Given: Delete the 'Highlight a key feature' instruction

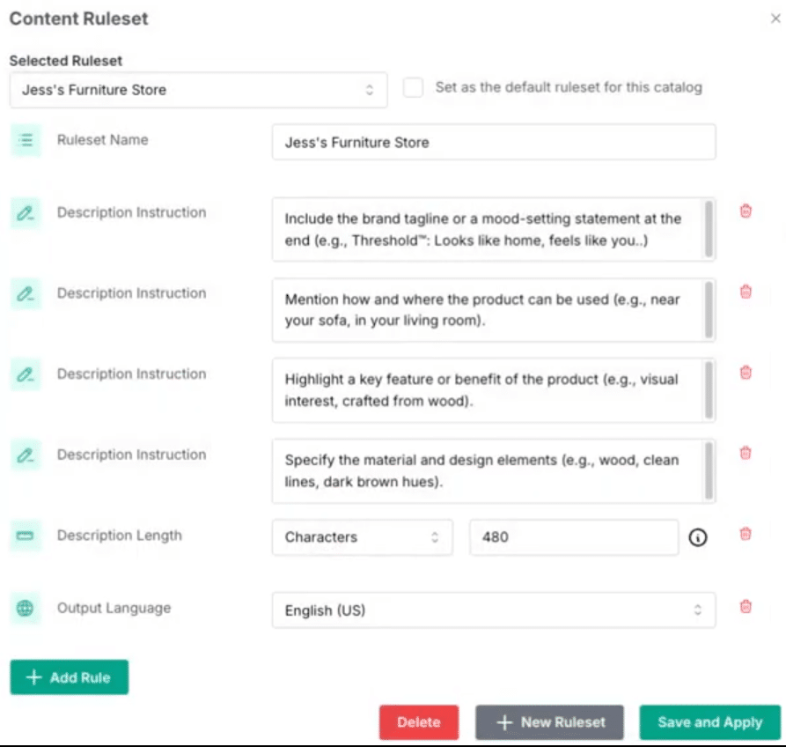Looking at the screenshot, I should click(x=746, y=373).
